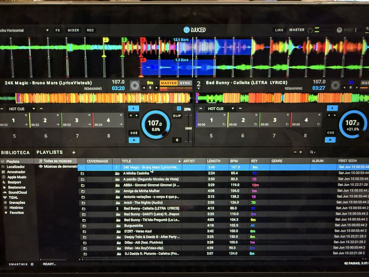The height and width of the screenshot is (277, 369).
Task: Play deck 2
Action: click(330, 140)
